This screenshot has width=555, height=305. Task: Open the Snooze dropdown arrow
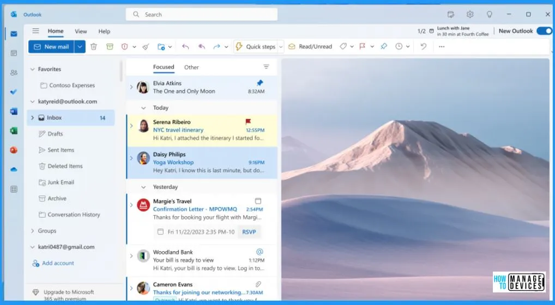pyautogui.click(x=408, y=47)
